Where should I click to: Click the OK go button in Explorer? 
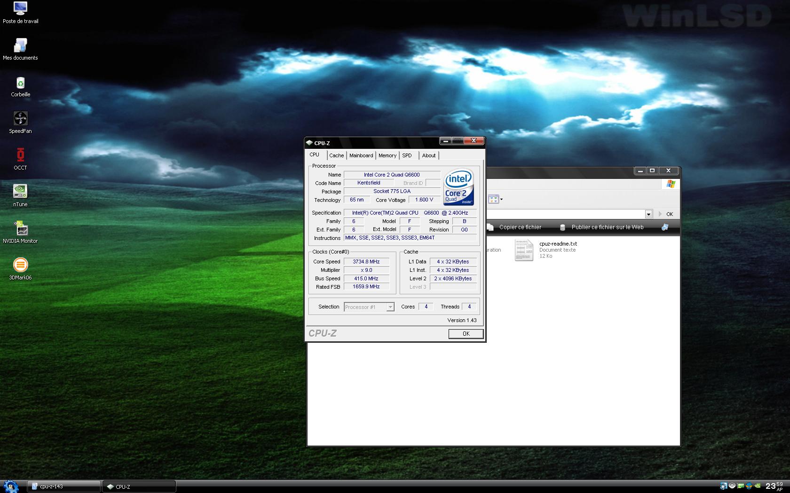[x=666, y=214]
